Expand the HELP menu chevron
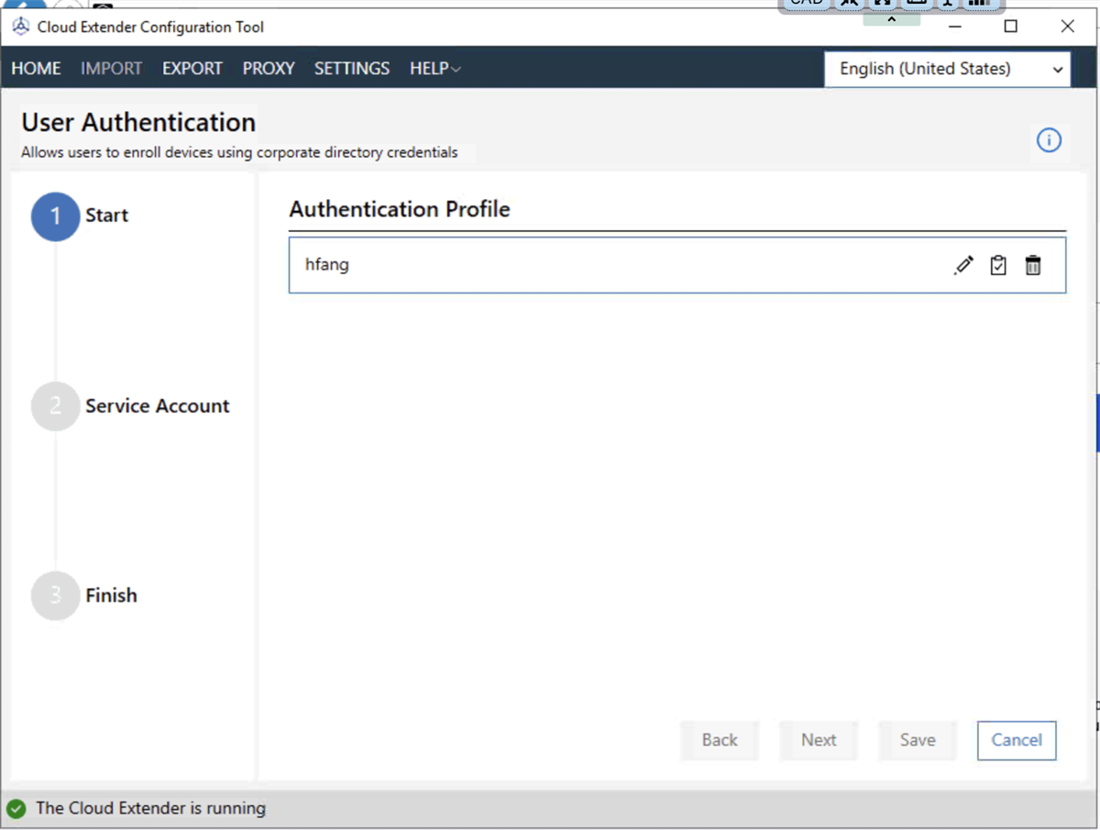This screenshot has width=1100, height=830. pos(456,68)
